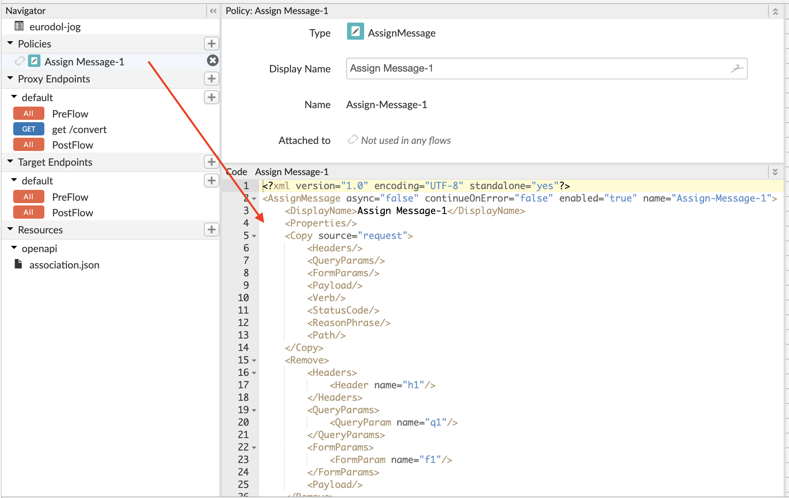Click the All badge beside proxy PreFlow
This screenshot has width=789, height=498.
(29, 114)
